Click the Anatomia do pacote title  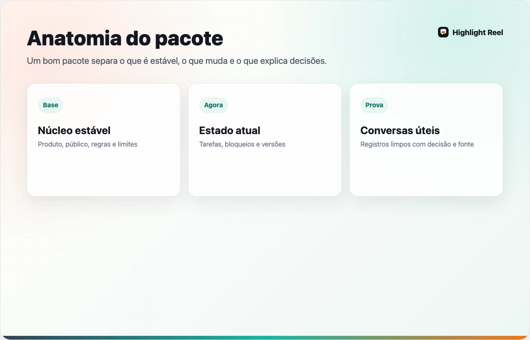coord(125,39)
